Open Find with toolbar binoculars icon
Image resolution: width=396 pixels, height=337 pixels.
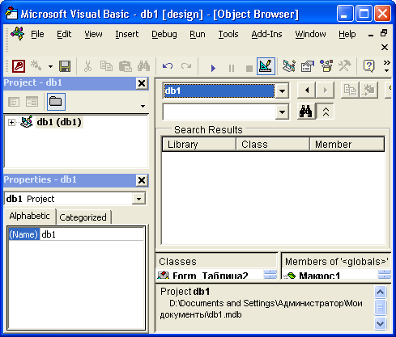[x=143, y=66]
